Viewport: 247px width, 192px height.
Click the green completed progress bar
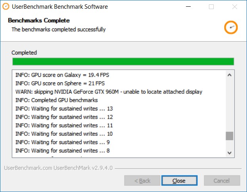(x=123, y=61)
